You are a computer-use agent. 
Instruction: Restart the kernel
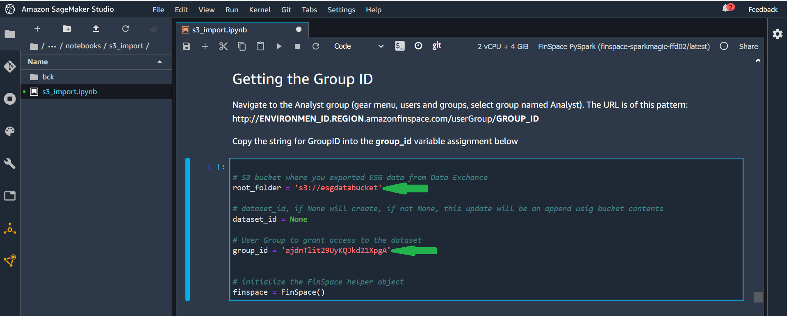tap(316, 46)
